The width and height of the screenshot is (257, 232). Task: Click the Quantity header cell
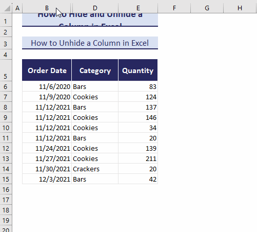138,70
